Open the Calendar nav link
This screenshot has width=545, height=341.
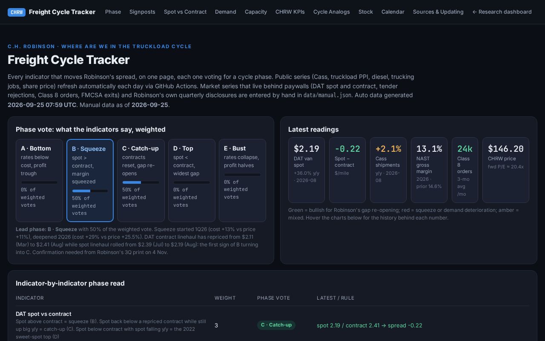point(393,12)
